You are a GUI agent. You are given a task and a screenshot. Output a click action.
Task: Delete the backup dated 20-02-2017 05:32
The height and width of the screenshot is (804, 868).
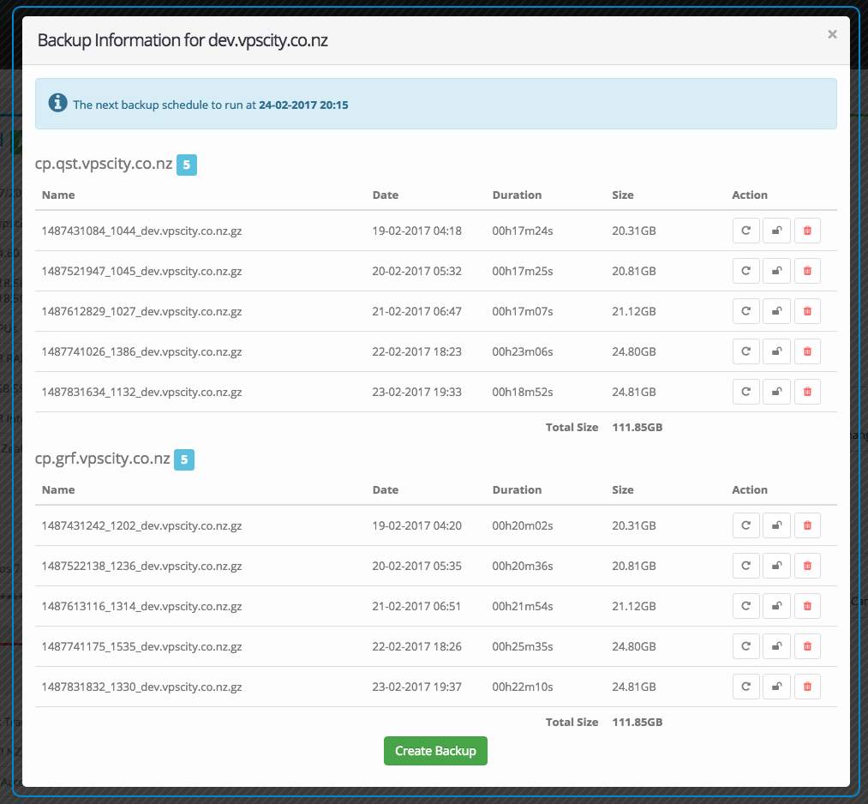(x=807, y=271)
